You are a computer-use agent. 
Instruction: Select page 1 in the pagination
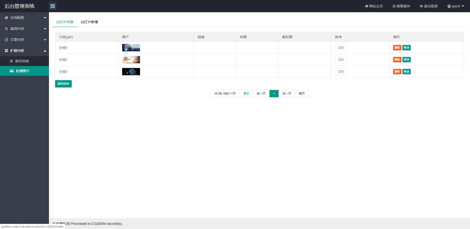point(274,94)
